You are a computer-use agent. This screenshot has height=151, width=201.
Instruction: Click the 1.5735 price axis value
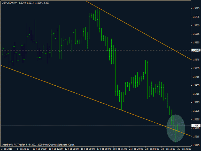click(x=196, y=25)
